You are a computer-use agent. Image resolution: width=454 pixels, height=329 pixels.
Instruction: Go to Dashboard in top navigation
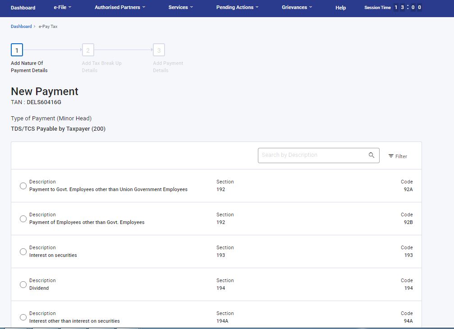click(x=23, y=8)
